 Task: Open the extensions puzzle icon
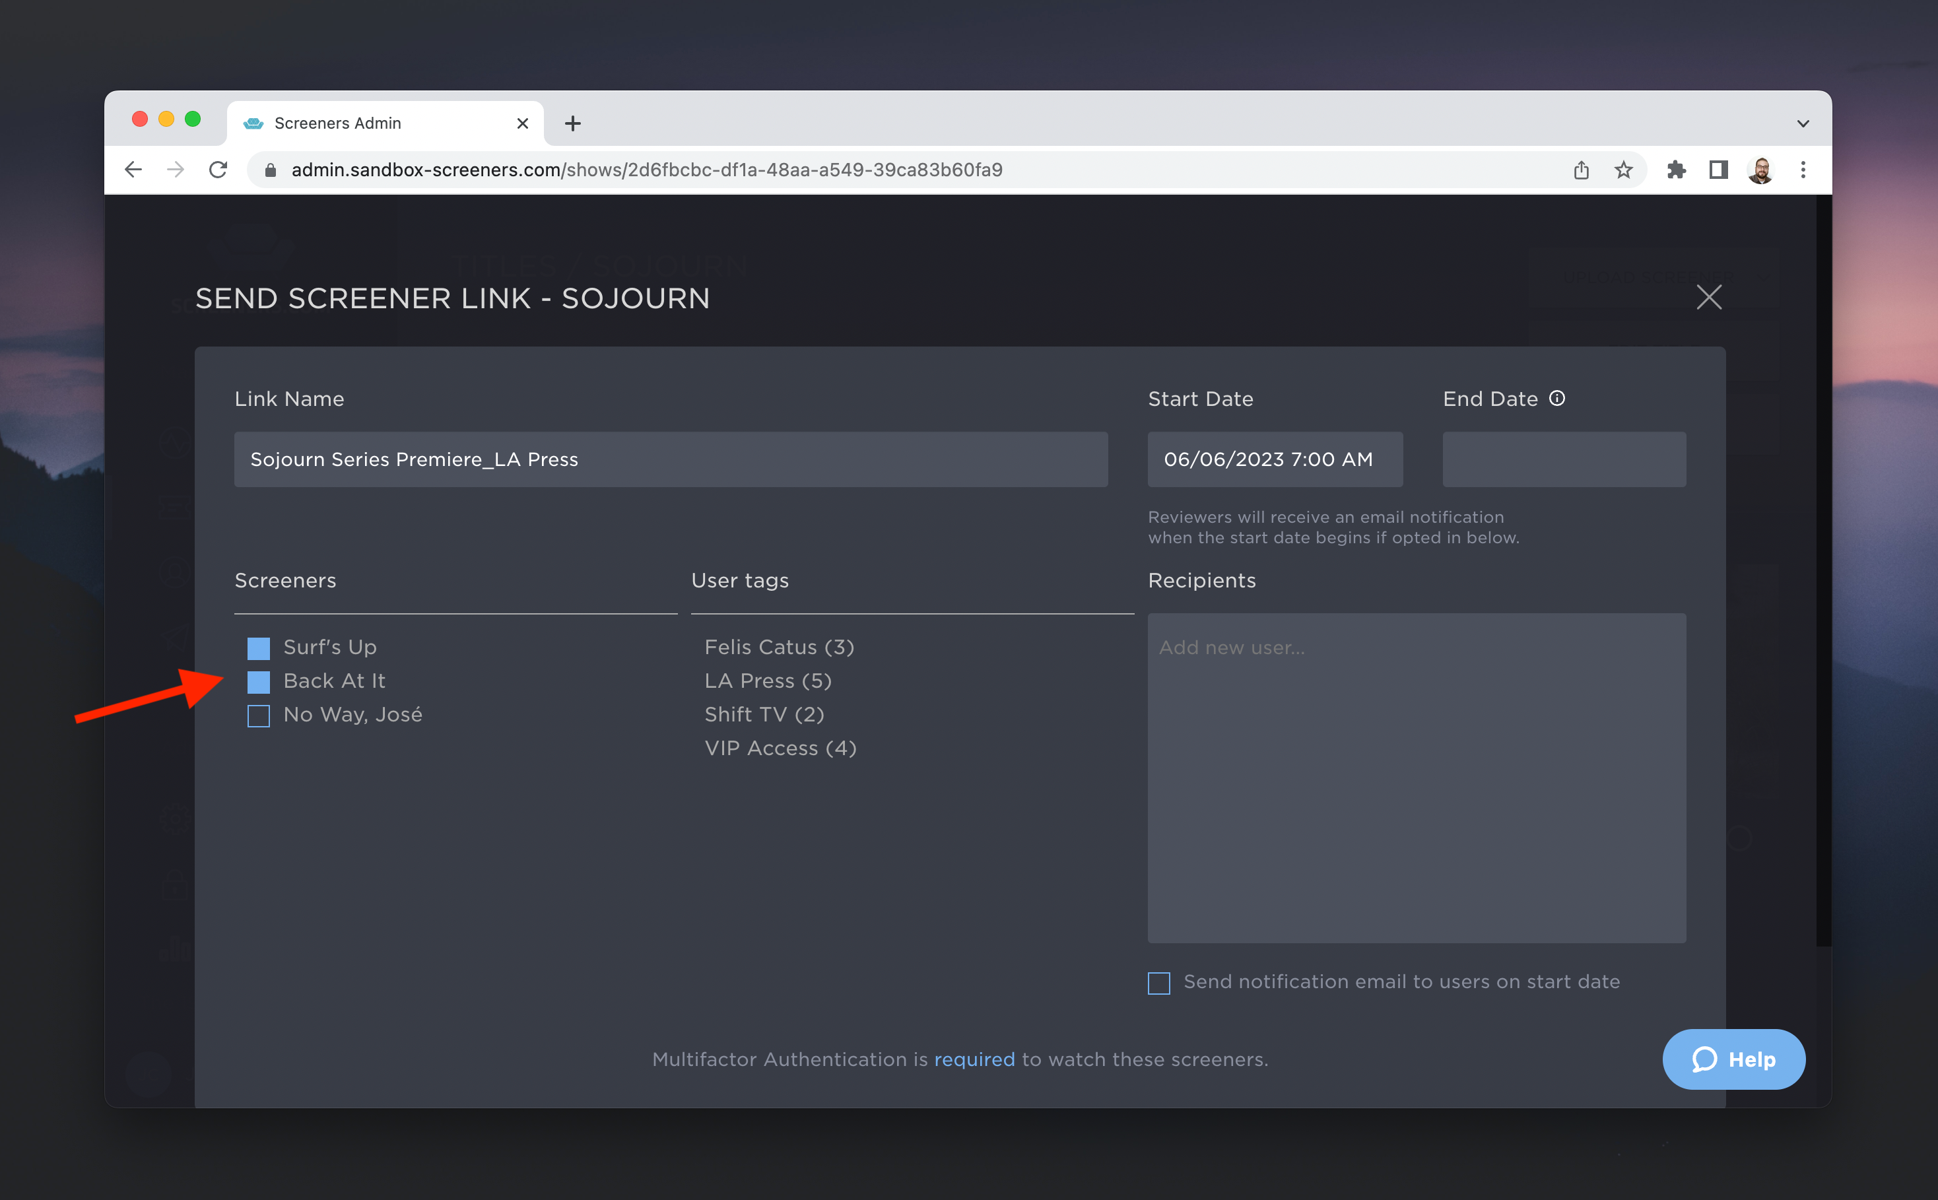1676,170
